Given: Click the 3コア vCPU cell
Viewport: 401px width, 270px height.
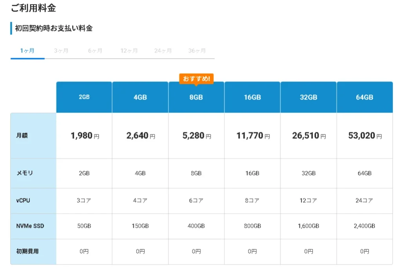Looking at the screenshot, I should click(x=84, y=200).
